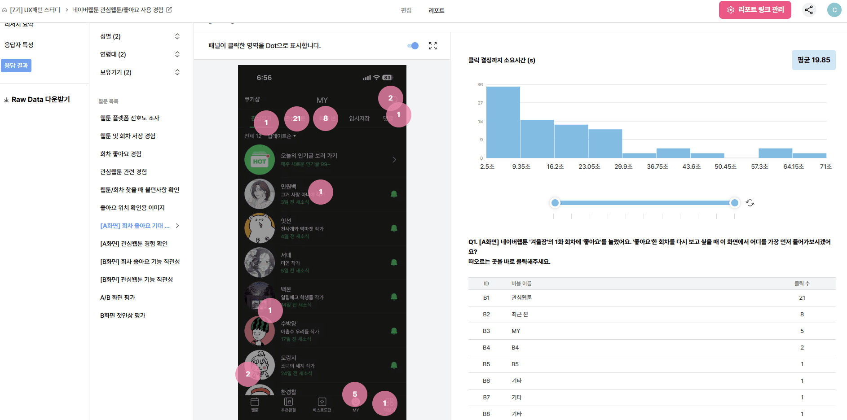Reset the time range slider with the refresh icon

(x=750, y=203)
